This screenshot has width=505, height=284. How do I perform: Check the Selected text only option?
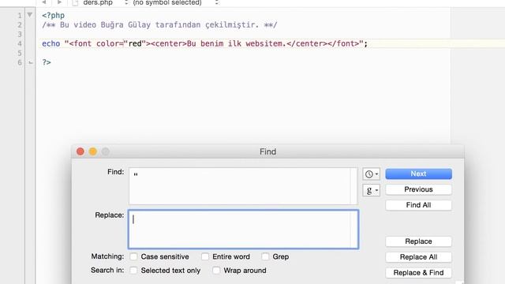click(x=133, y=271)
